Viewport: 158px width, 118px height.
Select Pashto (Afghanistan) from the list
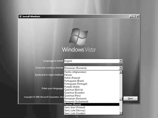(92, 72)
